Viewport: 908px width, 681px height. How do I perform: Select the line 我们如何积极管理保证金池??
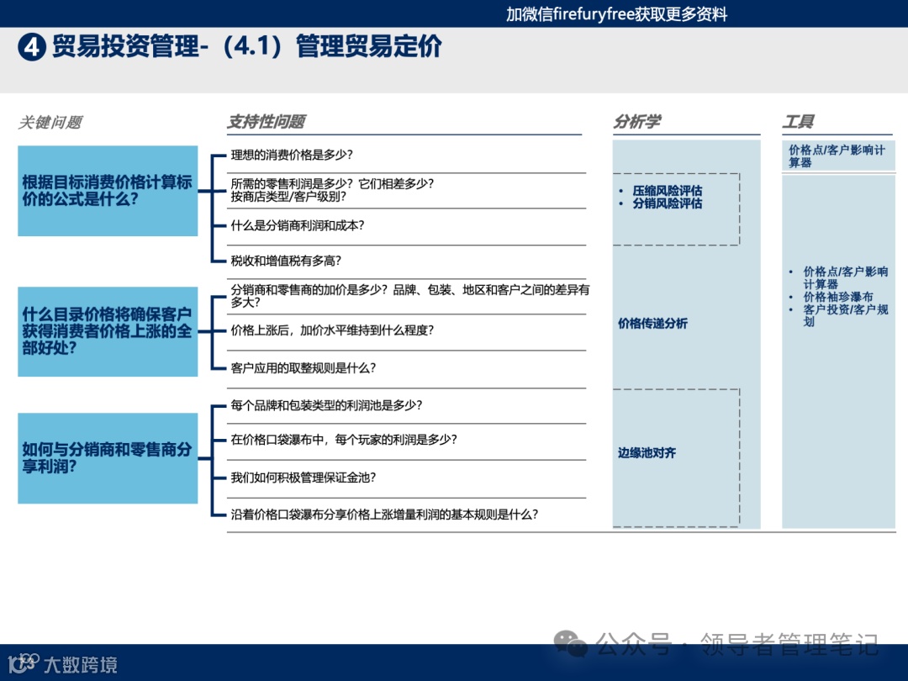[304, 478]
